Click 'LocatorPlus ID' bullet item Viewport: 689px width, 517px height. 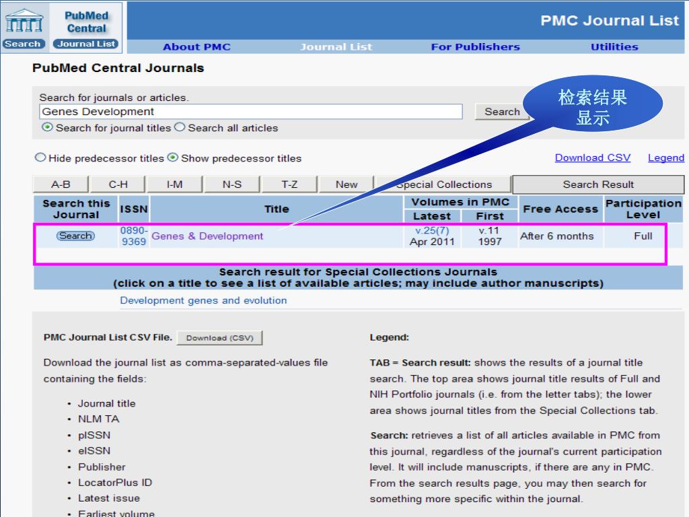[114, 483]
